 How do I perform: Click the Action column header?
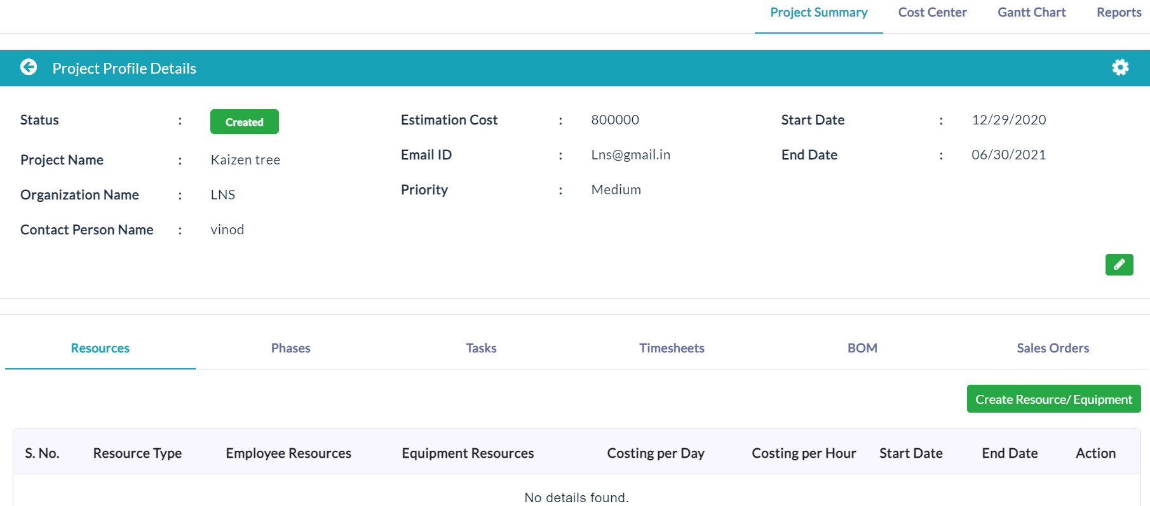click(1095, 453)
